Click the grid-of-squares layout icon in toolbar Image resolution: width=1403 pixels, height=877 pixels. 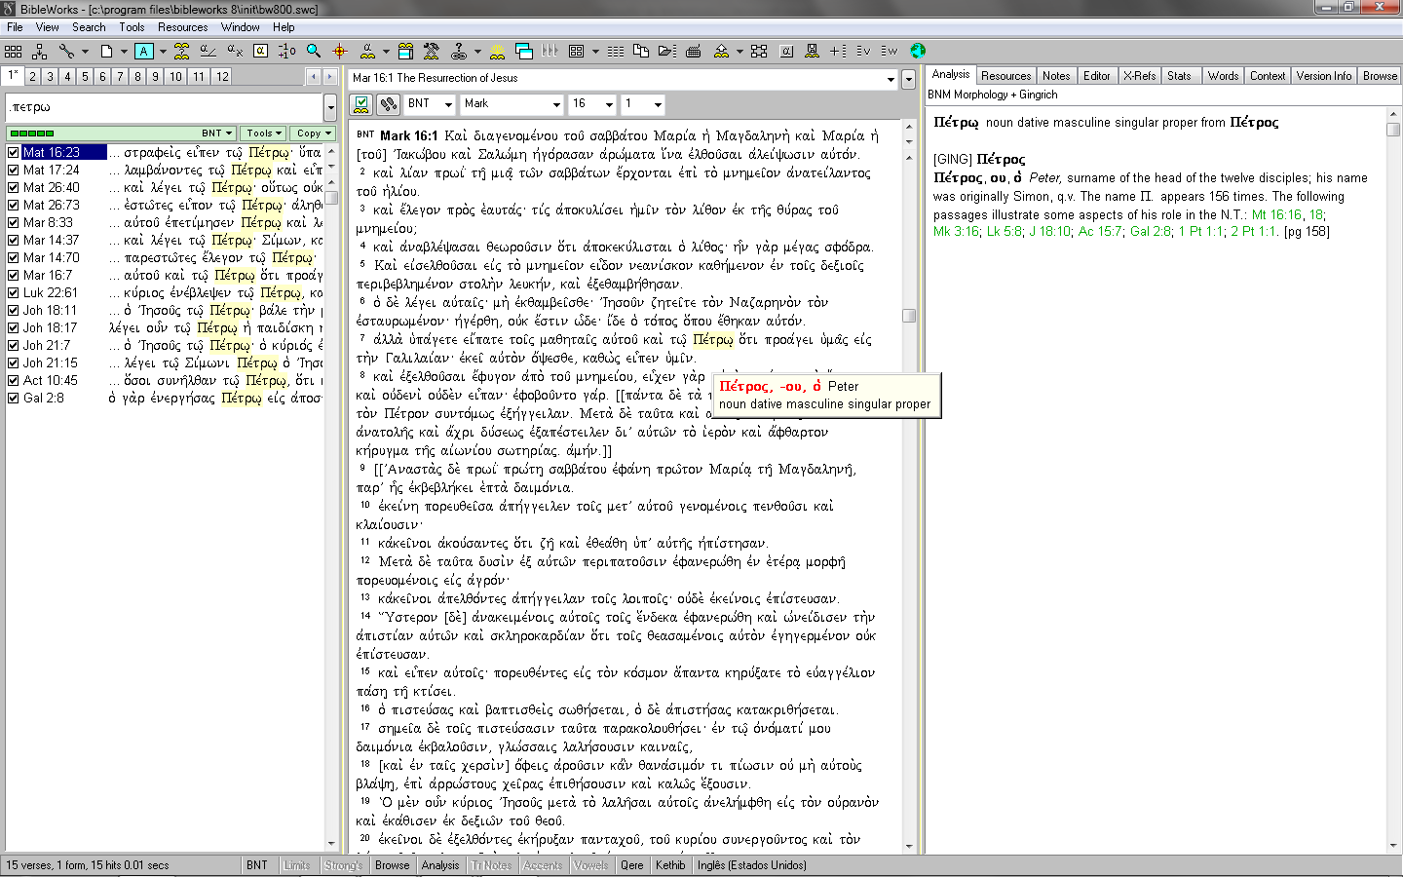pyautogui.click(x=14, y=51)
